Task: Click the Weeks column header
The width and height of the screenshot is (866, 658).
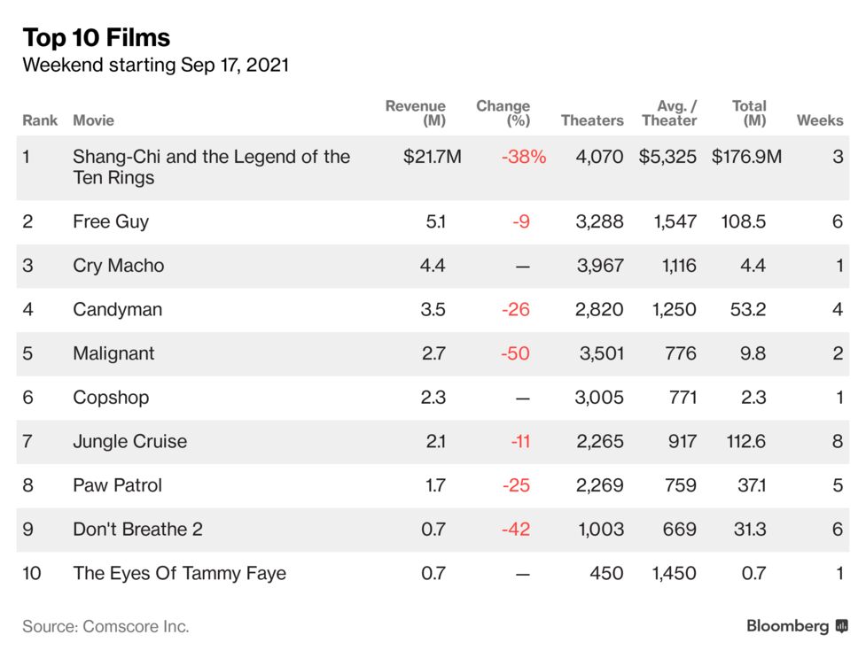Action: tap(820, 120)
